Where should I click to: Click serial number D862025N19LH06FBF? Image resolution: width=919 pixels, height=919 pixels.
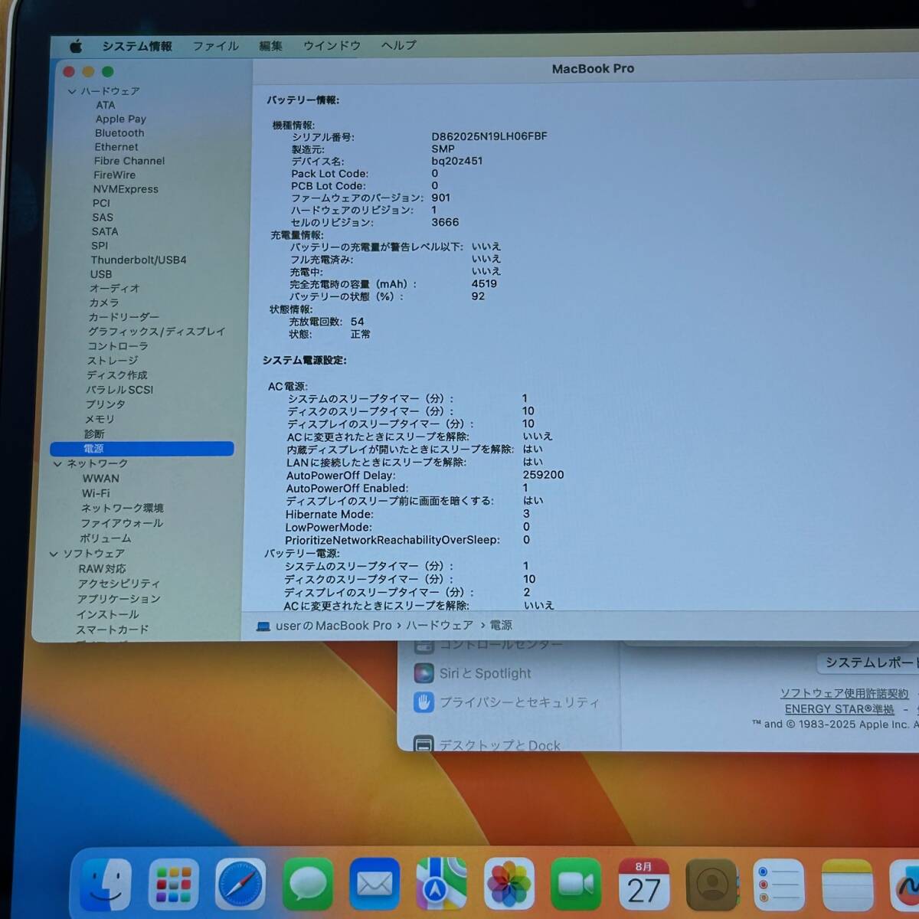(489, 136)
